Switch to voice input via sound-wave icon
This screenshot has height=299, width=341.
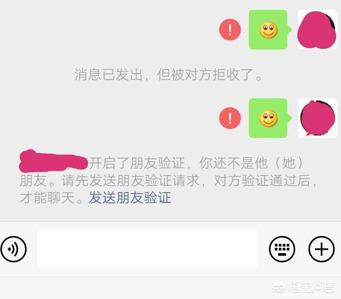point(13,249)
